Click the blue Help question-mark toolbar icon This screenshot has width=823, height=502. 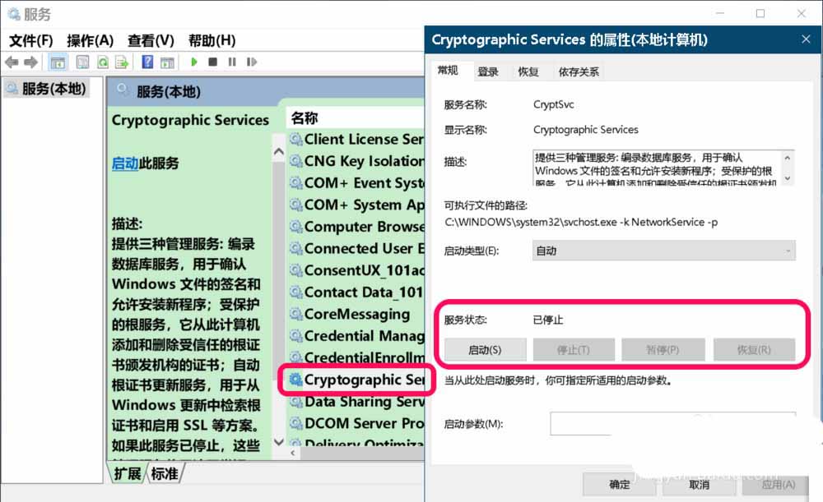147,62
